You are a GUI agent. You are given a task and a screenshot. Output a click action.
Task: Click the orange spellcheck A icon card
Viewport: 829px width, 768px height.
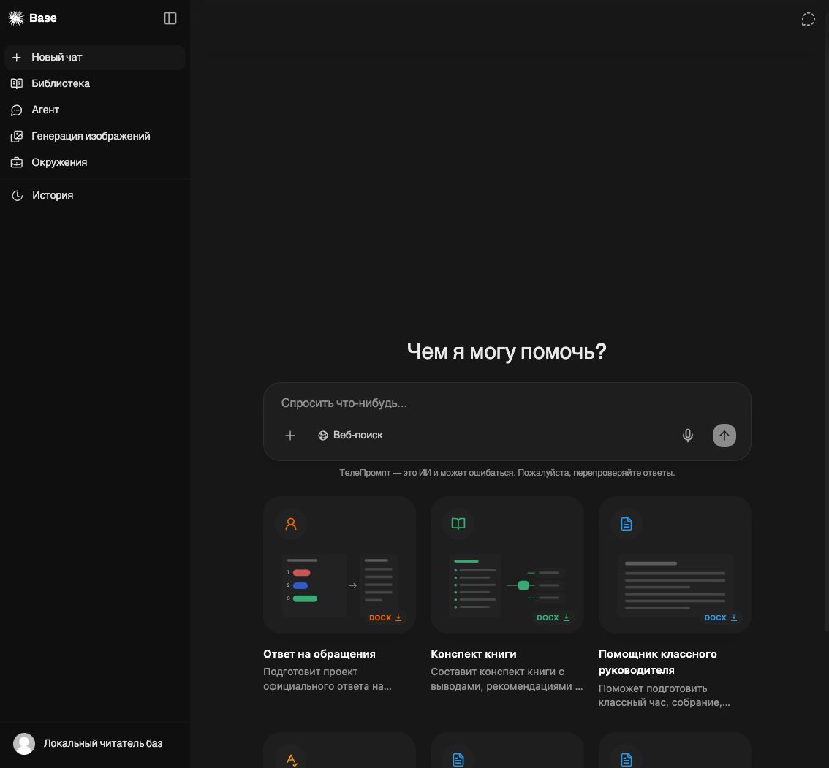coord(291,759)
